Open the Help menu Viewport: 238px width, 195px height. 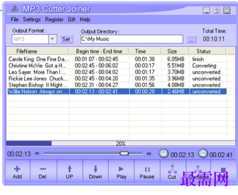pos(85,20)
